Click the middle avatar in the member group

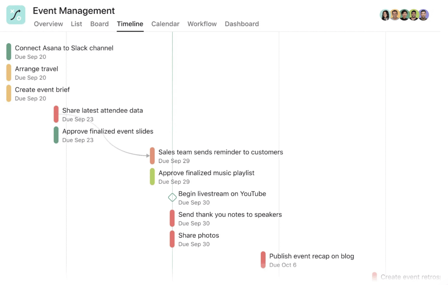coord(404,15)
